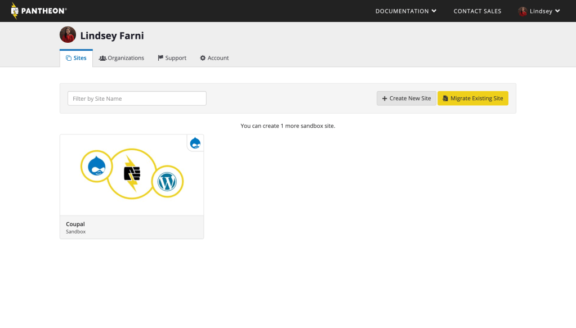This screenshot has width=576, height=328.
Task: Click the large Lindsey Farni profile photo
Action: coord(68,35)
